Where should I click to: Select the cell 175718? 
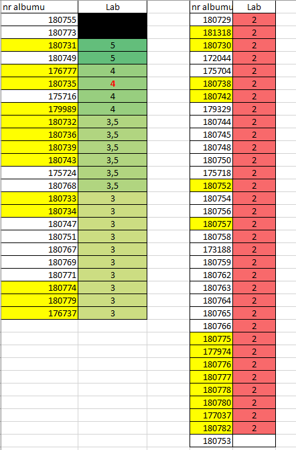(x=212, y=173)
